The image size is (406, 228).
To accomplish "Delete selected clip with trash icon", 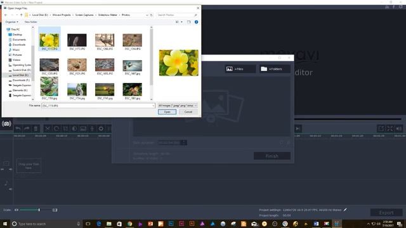I will pos(36,129).
